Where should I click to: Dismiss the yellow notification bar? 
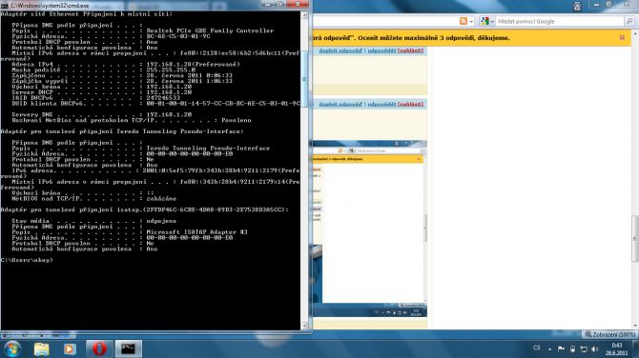[x=622, y=38]
